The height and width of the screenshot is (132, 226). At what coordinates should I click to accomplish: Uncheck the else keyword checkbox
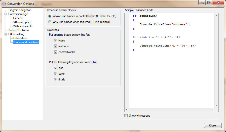55,68
